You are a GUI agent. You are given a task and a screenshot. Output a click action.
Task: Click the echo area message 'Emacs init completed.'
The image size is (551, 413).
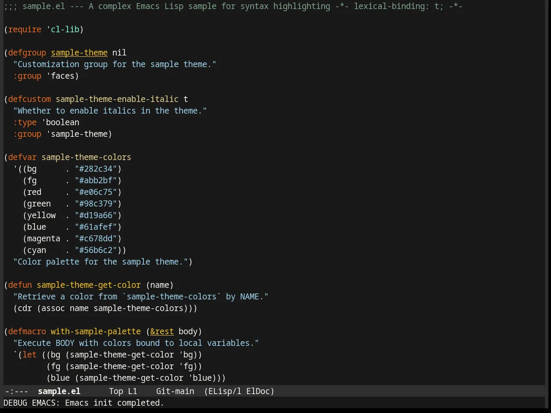click(115, 403)
